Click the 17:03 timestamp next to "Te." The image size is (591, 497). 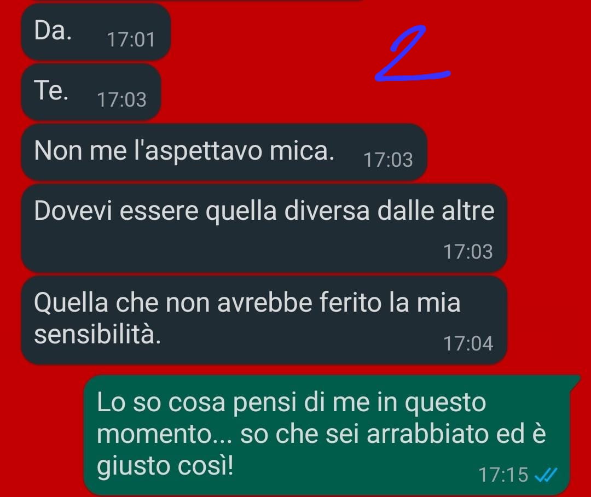[x=121, y=100]
